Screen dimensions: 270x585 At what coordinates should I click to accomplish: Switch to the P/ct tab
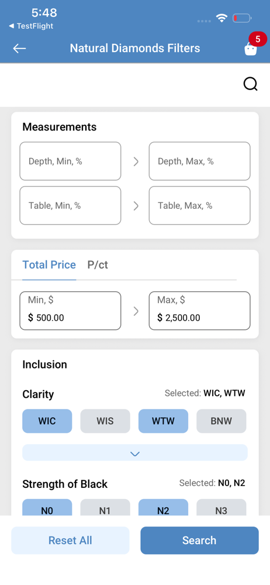tap(98, 265)
